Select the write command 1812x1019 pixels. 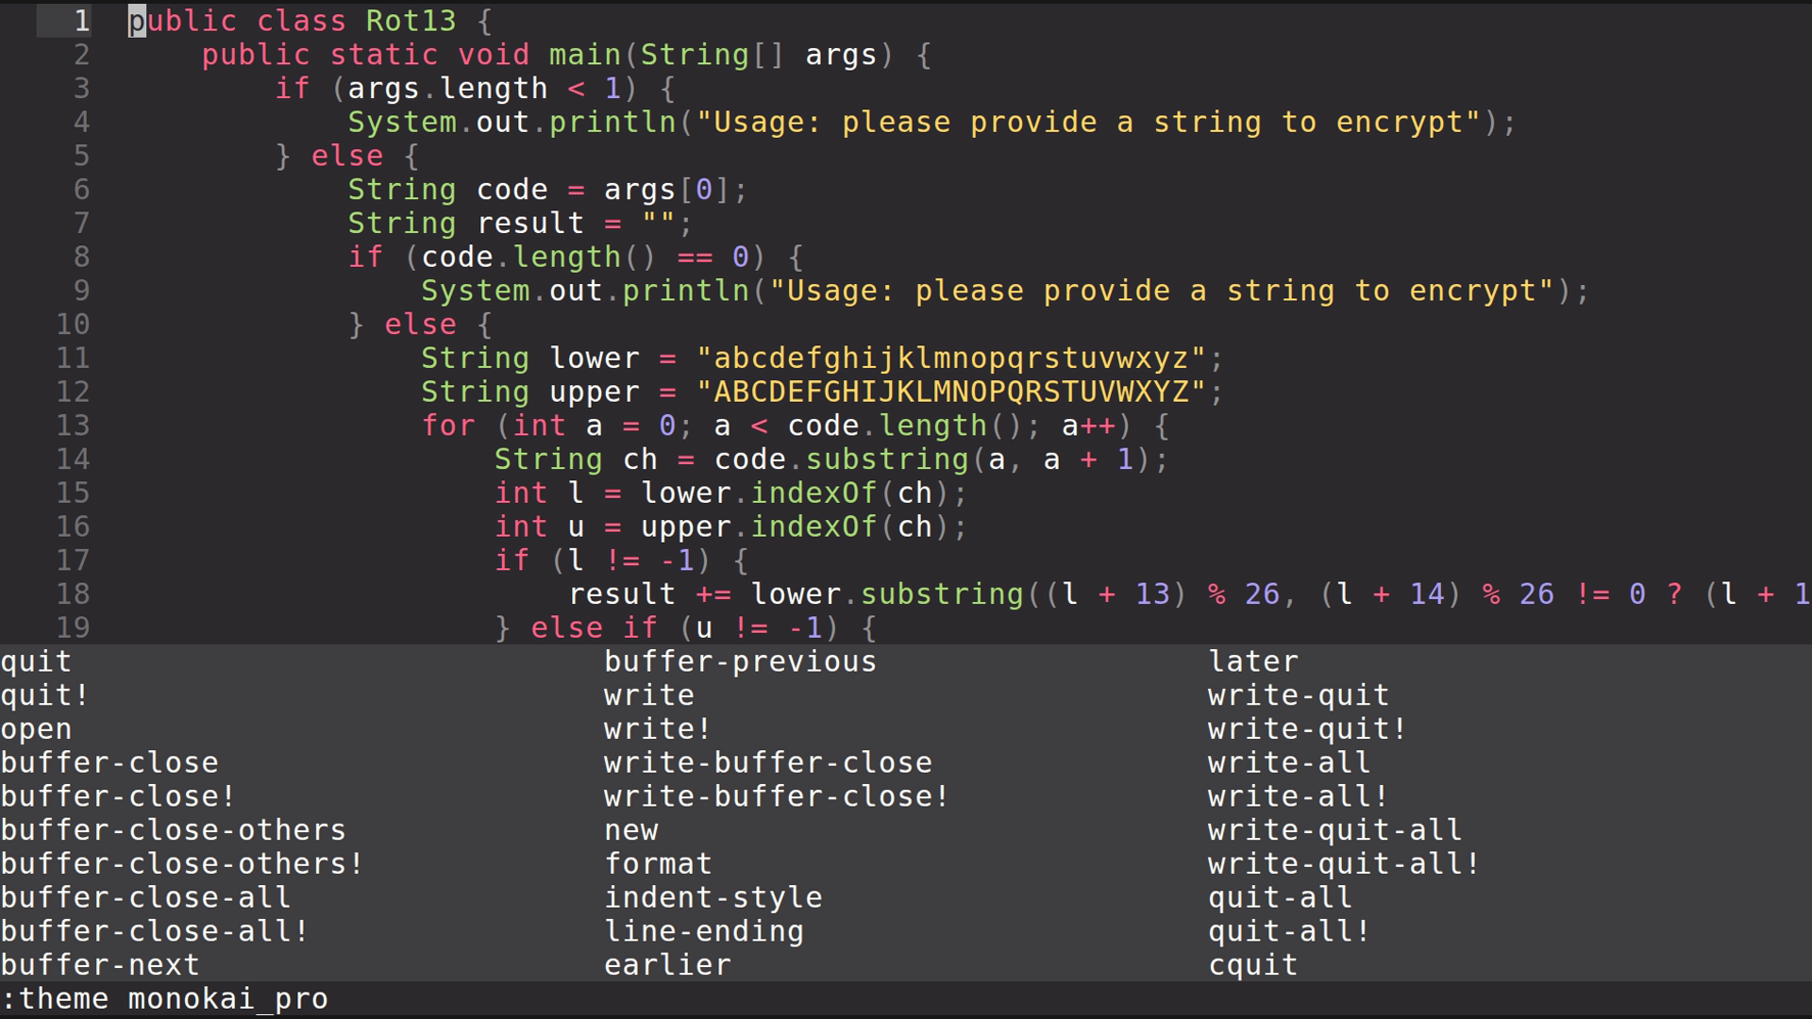tap(648, 694)
